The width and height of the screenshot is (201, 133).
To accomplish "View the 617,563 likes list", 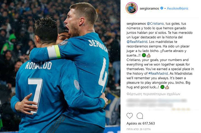I will coord(141,123).
